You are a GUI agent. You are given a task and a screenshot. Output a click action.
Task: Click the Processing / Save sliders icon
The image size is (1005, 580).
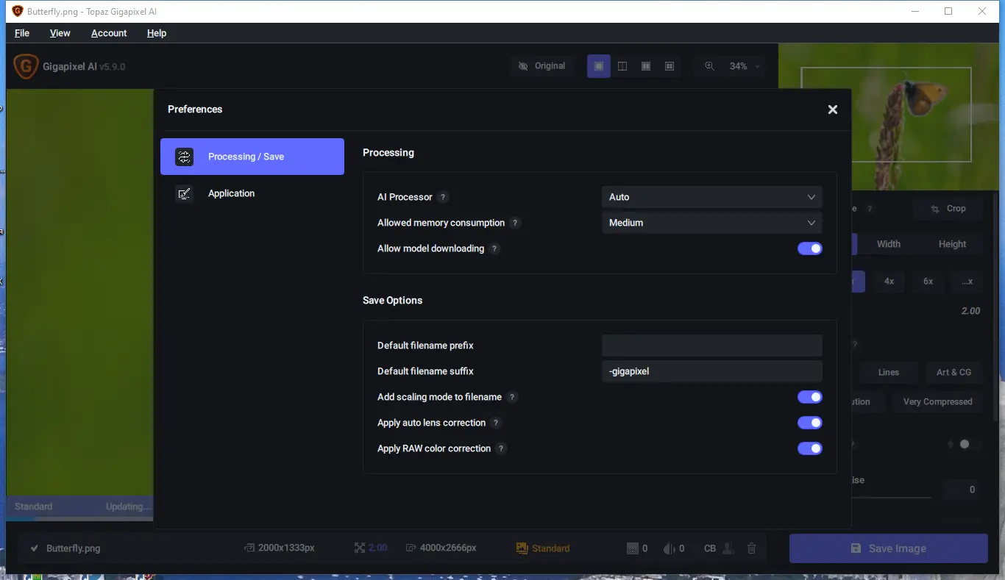185,157
